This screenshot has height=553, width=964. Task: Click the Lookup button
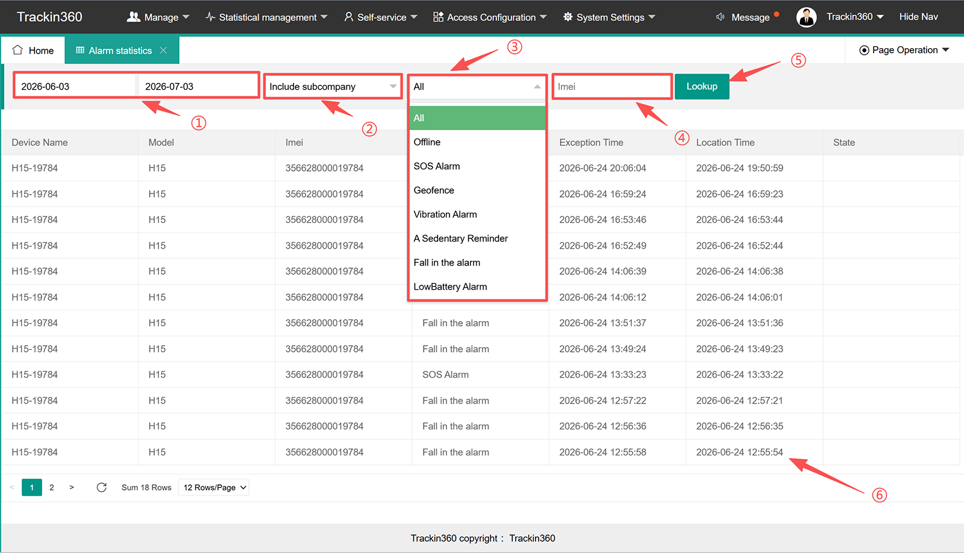pyautogui.click(x=702, y=86)
